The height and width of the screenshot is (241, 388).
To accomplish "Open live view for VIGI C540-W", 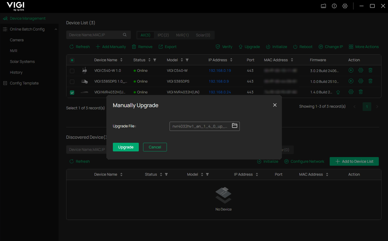I will coord(351,70).
